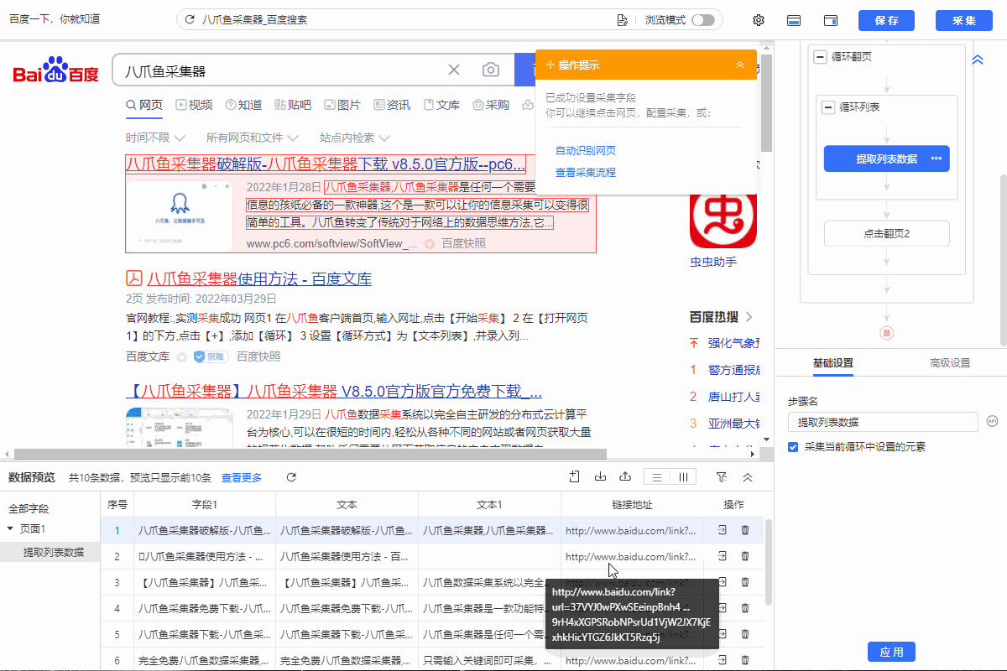Open the 站点内检索 dropdown
This screenshot has width=1007, height=671.
[x=355, y=138]
